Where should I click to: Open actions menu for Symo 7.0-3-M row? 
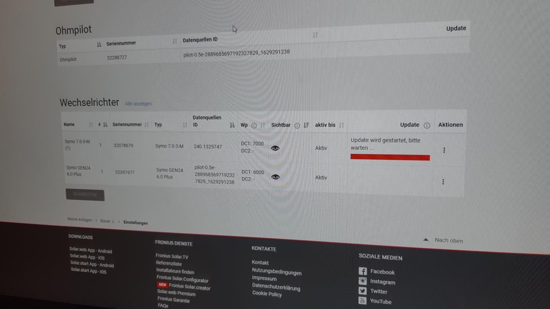tap(444, 150)
